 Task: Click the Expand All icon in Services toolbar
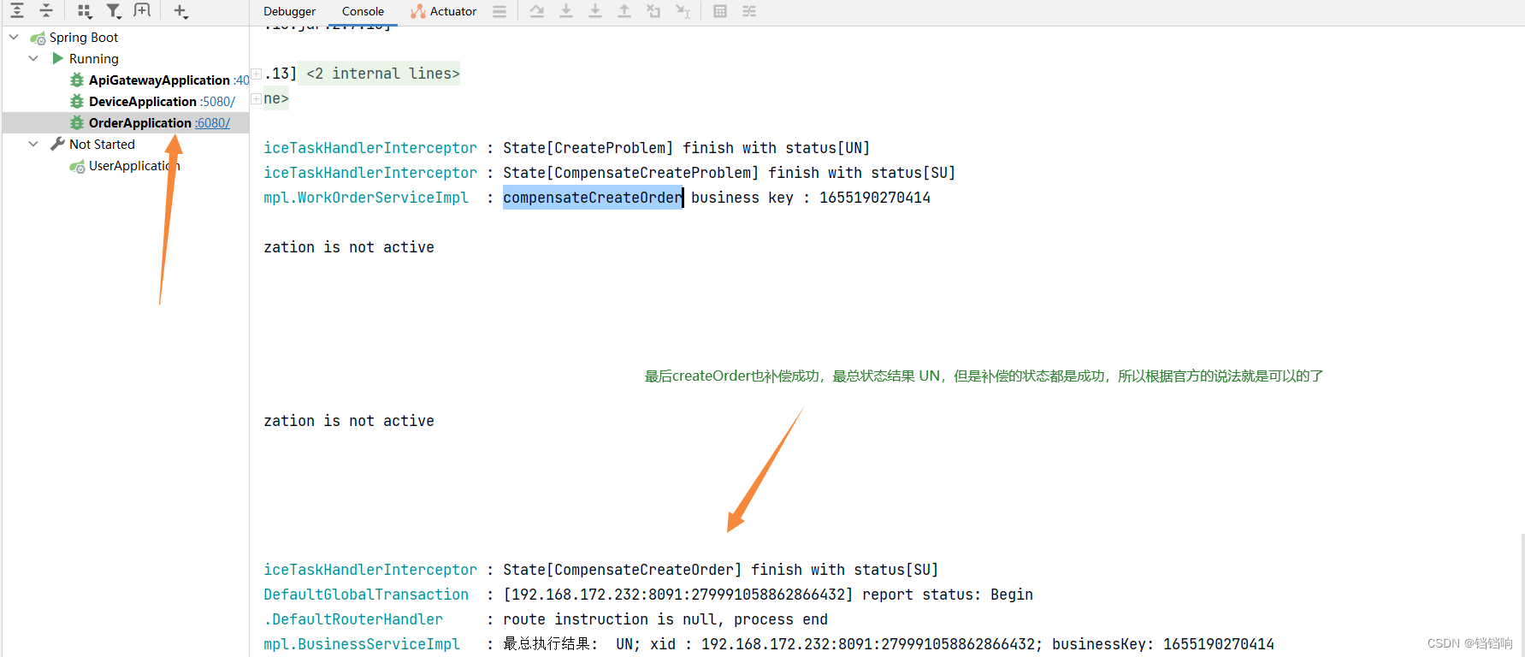pos(17,11)
